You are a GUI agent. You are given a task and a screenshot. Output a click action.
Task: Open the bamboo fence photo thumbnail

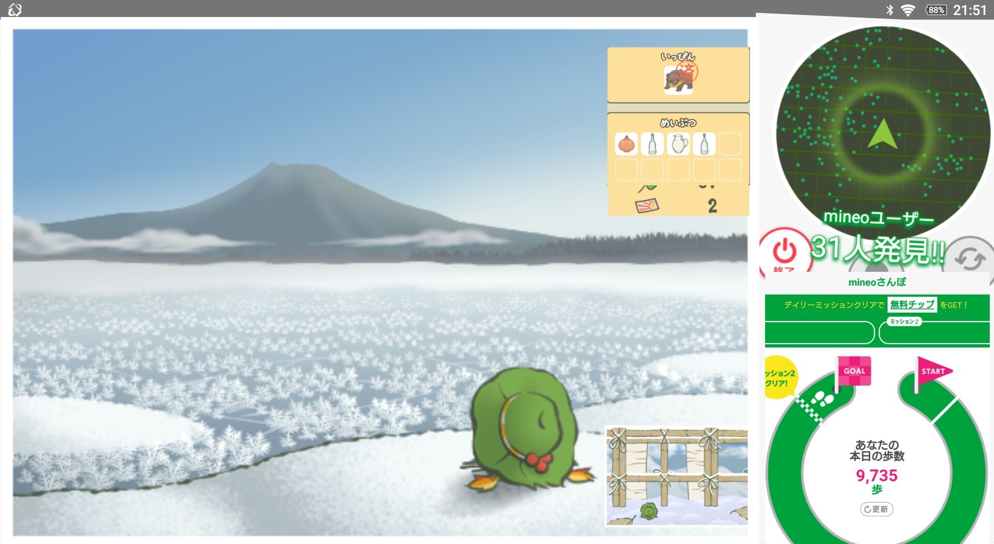(x=677, y=476)
